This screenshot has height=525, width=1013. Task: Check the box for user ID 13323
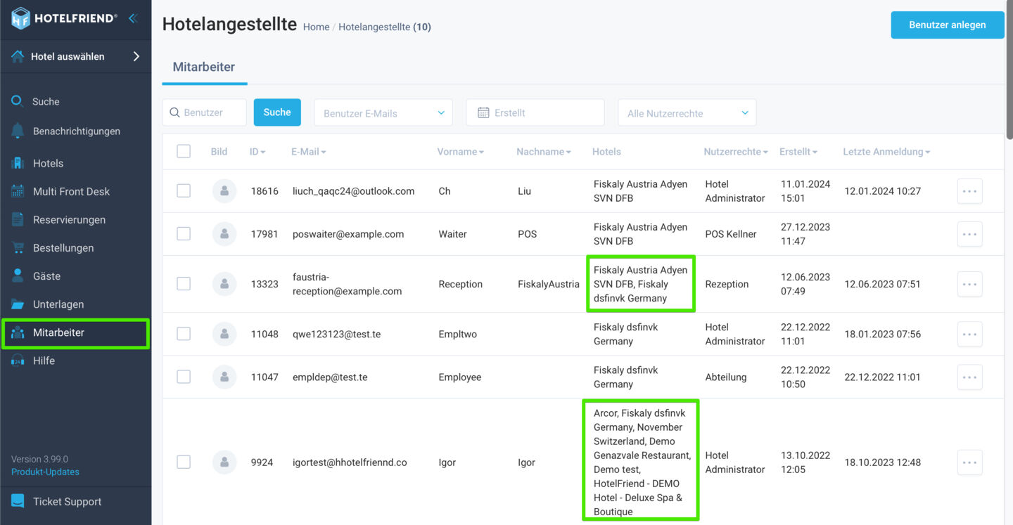[184, 284]
